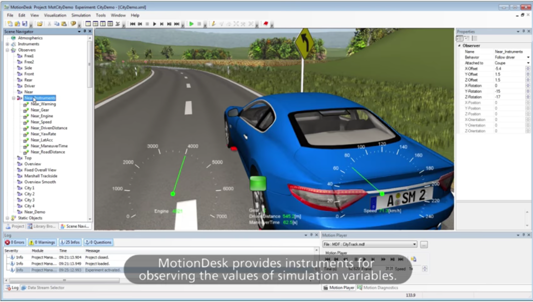Toggle the 0 Questions log filter

coord(98,242)
